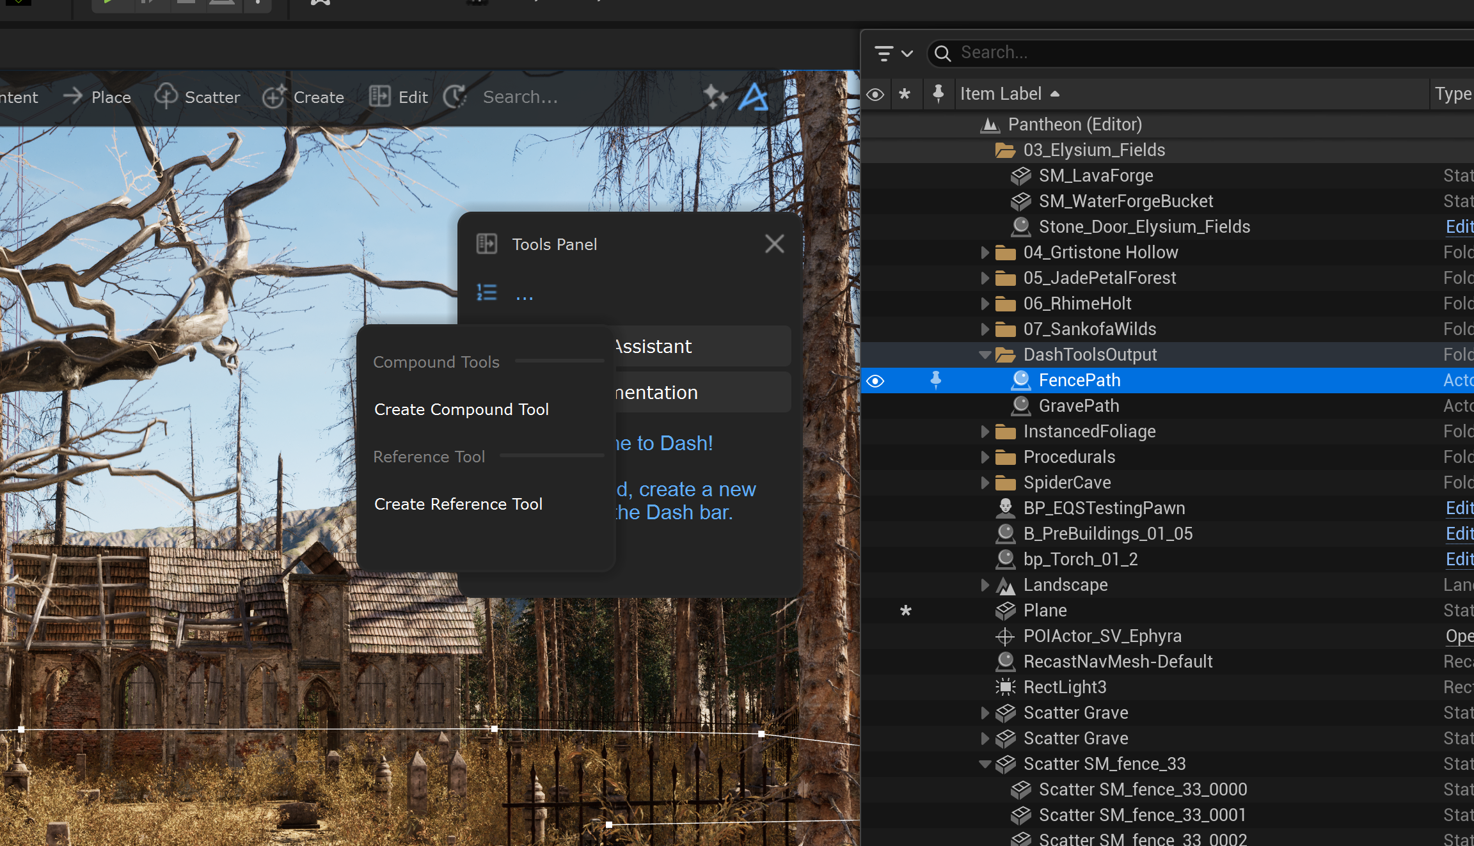Close the Tools Panel window

coord(774,244)
